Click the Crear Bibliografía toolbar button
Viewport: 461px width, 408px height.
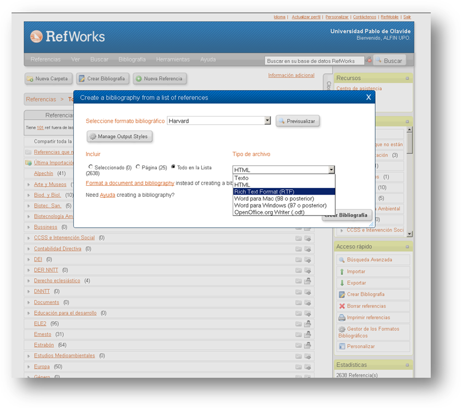pyautogui.click(x=103, y=79)
